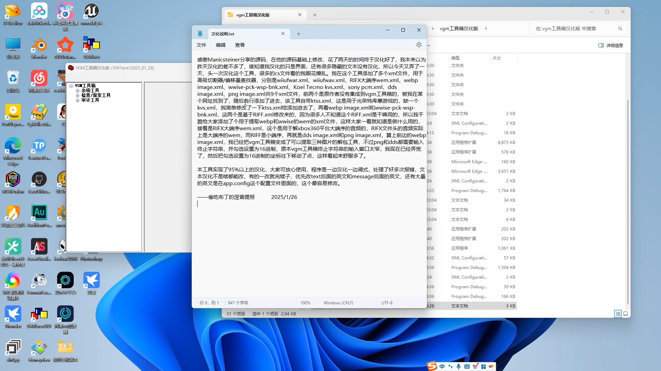The image size is (661, 371).
Task: Click the chevron before vgm工具箱汉化版 breadcrumb
Action: pos(433,29)
